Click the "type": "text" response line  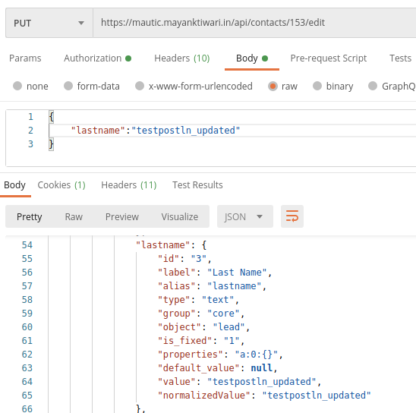point(198,300)
